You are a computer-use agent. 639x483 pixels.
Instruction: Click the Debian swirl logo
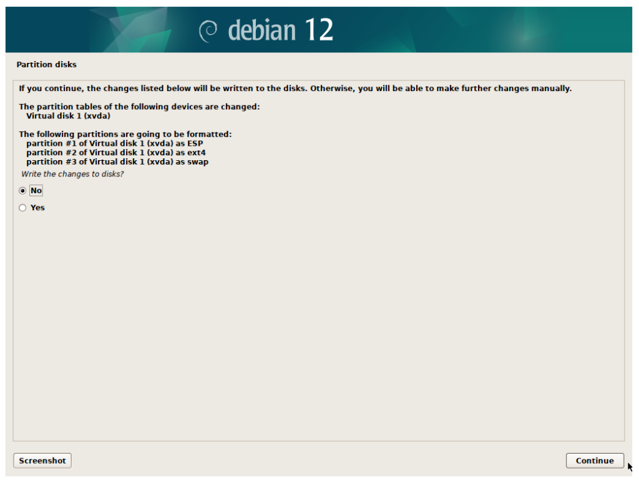pyautogui.click(x=208, y=30)
